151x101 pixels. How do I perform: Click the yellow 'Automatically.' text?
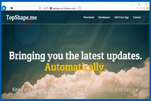(x=75, y=67)
